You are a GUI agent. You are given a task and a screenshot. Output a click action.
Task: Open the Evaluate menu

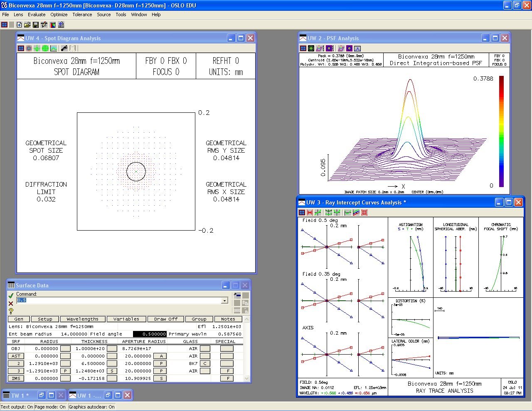pos(37,15)
